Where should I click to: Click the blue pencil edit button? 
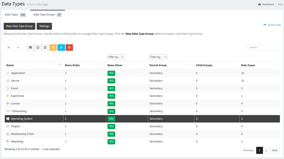point(61,47)
